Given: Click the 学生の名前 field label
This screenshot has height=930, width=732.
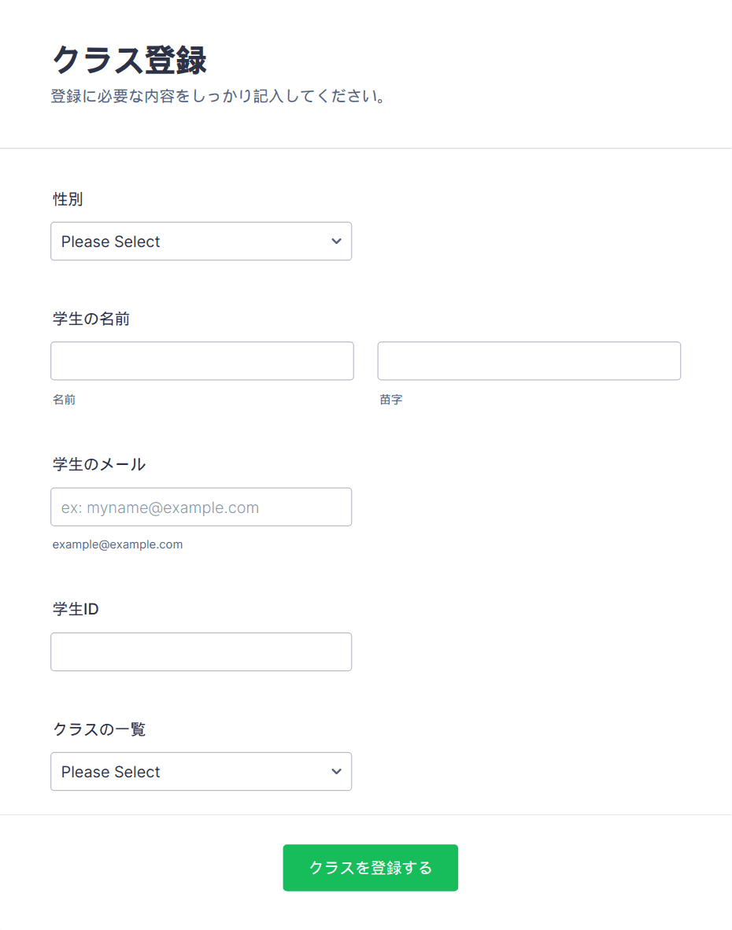Looking at the screenshot, I should pyautogui.click(x=91, y=319).
